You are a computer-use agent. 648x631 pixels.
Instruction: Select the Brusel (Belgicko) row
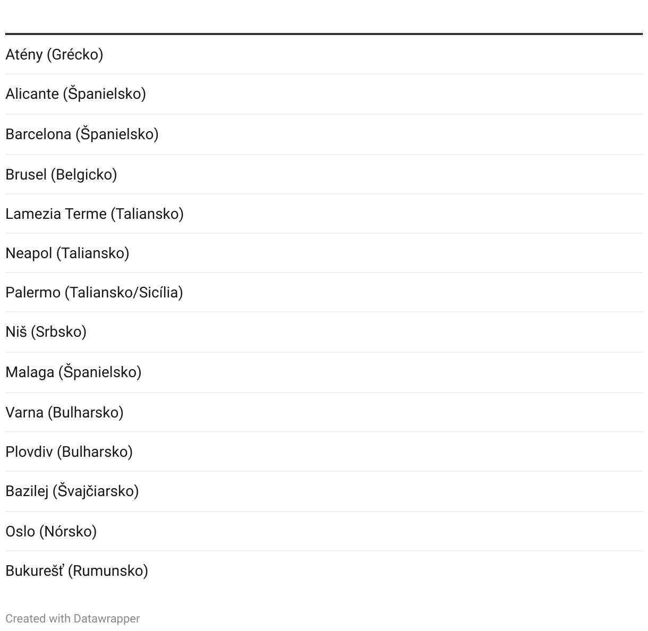tap(324, 174)
